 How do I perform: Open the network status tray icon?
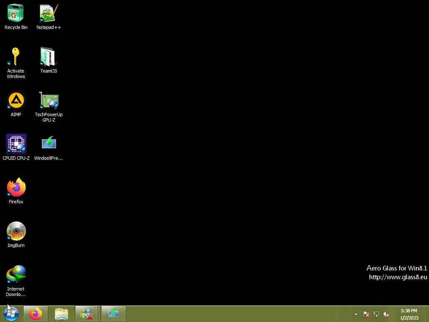coord(376,314)
